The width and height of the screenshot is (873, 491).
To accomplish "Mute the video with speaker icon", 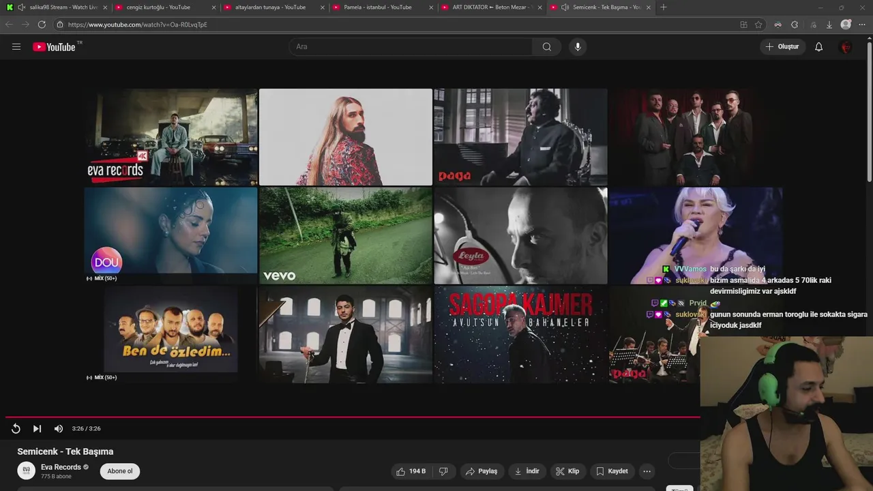I will [59, 428].
